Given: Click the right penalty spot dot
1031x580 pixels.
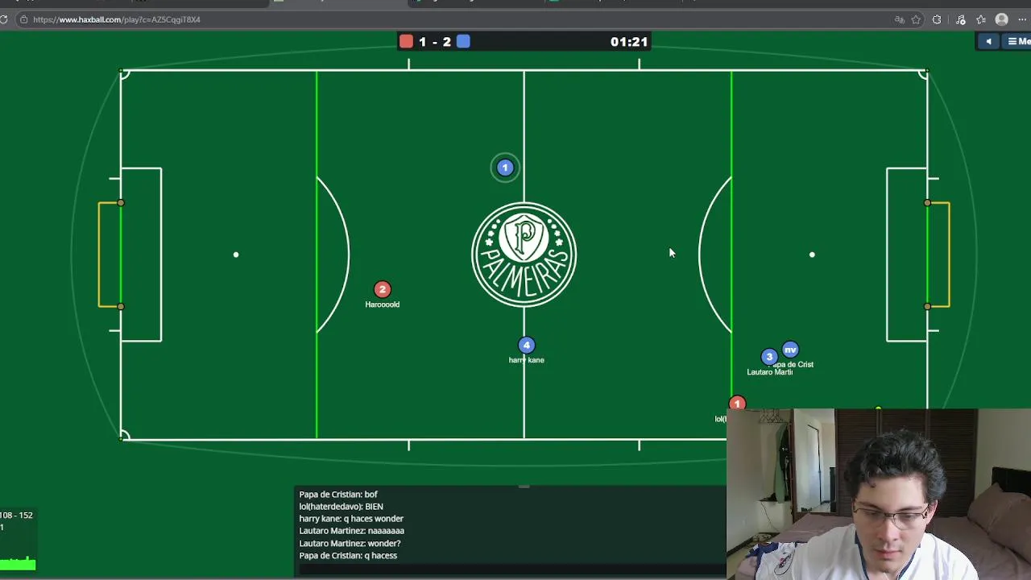Looking at the screenshot, I should tap(812, 255).
